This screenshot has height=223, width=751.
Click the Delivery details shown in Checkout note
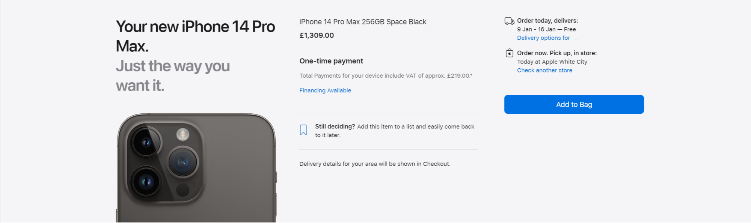(375, 164)
